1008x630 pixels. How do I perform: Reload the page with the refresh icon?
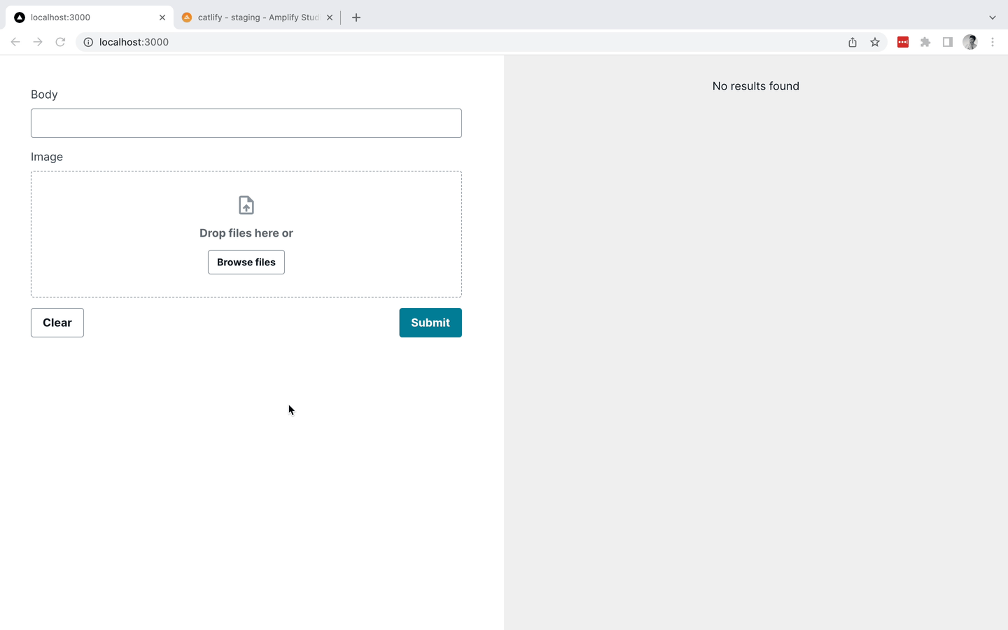60,42
